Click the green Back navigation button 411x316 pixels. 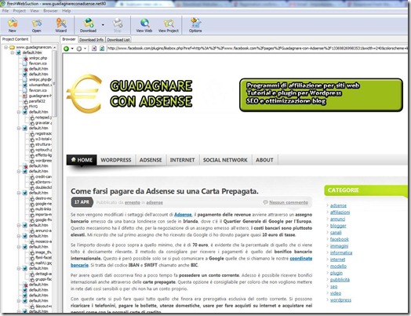pos(67,49)
